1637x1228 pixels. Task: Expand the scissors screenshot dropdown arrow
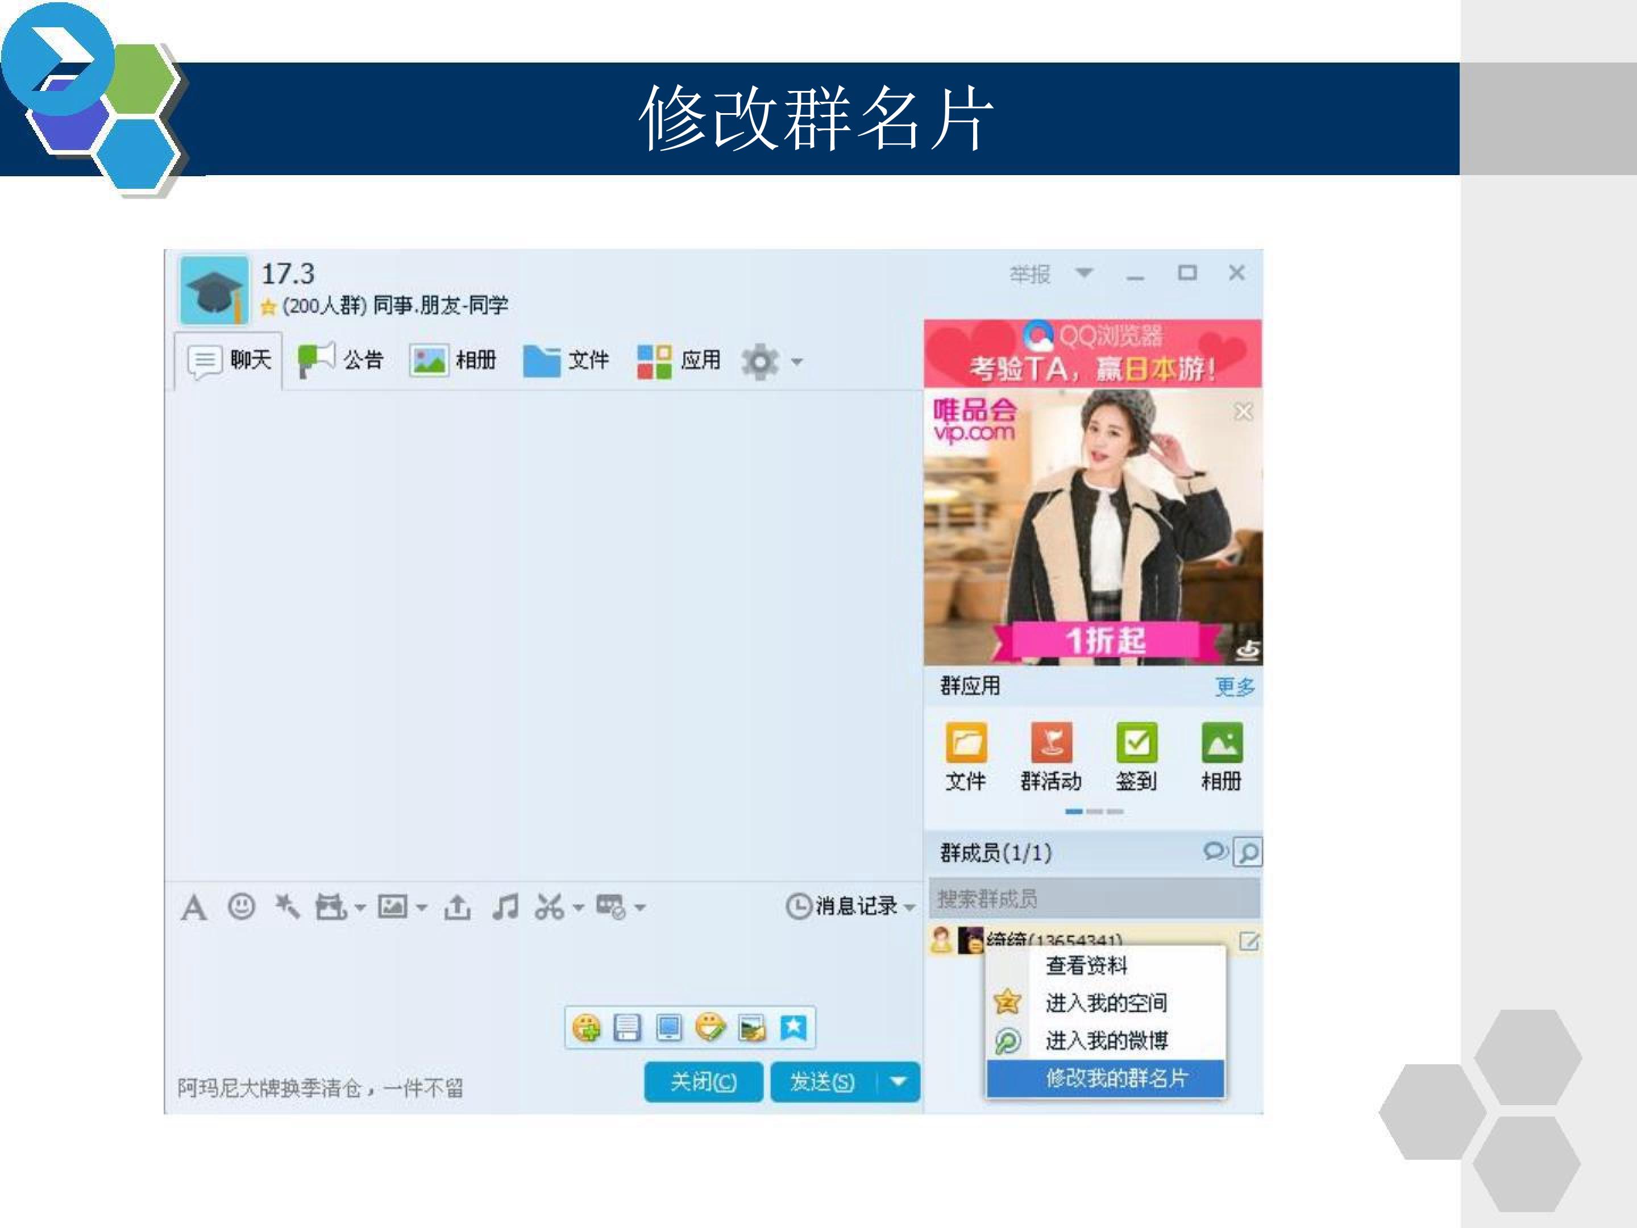click(x=578, y=907)
